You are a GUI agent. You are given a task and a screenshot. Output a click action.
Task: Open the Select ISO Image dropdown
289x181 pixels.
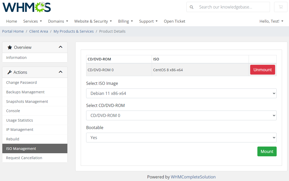181,93
